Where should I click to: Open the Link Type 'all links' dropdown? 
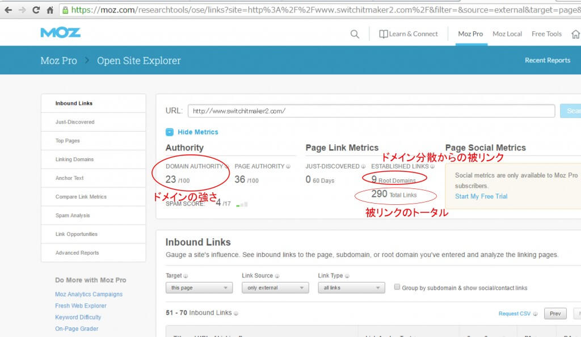pos(351,288)
